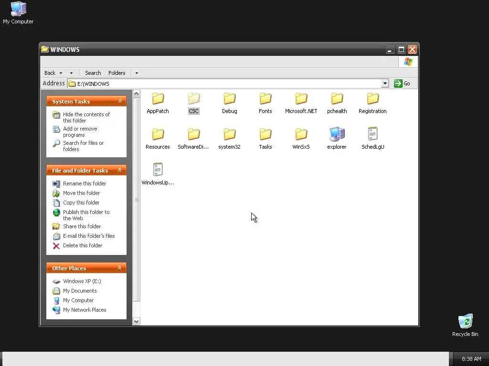The height and width of the screenshot is (366, 489).
Task: Click the task pane scroll-down arrow
Action: tap(136, 322)
